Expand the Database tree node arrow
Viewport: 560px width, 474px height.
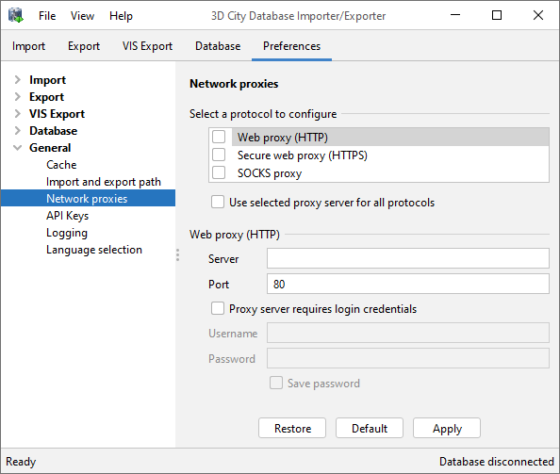point(17,130)
